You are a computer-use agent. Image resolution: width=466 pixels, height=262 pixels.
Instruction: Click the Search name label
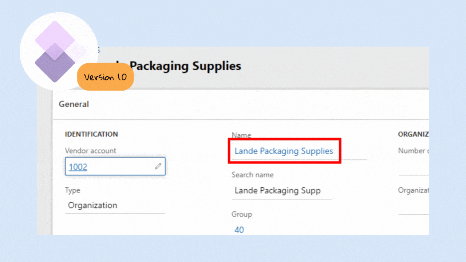tap(252, 175)
